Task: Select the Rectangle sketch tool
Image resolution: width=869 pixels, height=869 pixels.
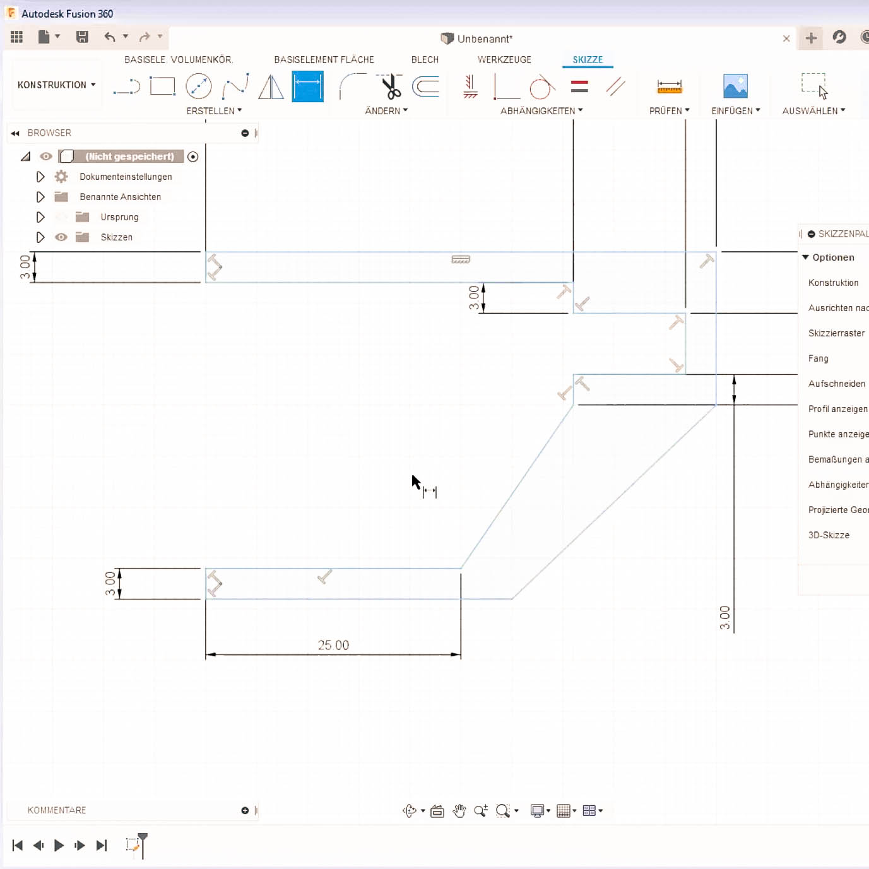Action: (x=163, y=86)
